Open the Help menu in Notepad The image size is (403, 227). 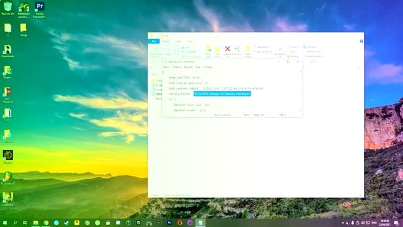click(208, 67)
